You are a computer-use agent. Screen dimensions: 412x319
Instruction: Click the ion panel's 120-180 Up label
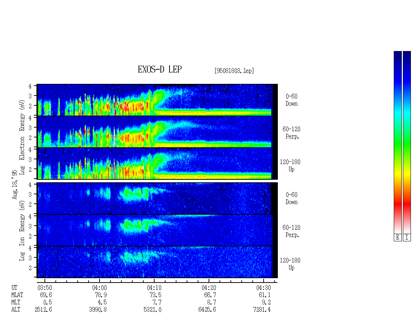pyautogui.click(x=290, y=264)
